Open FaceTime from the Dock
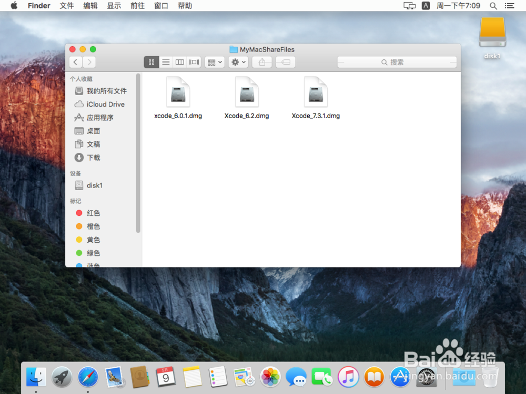Viewport: 526px width, 394px height. pyautogui.click(x=322, y=377)
